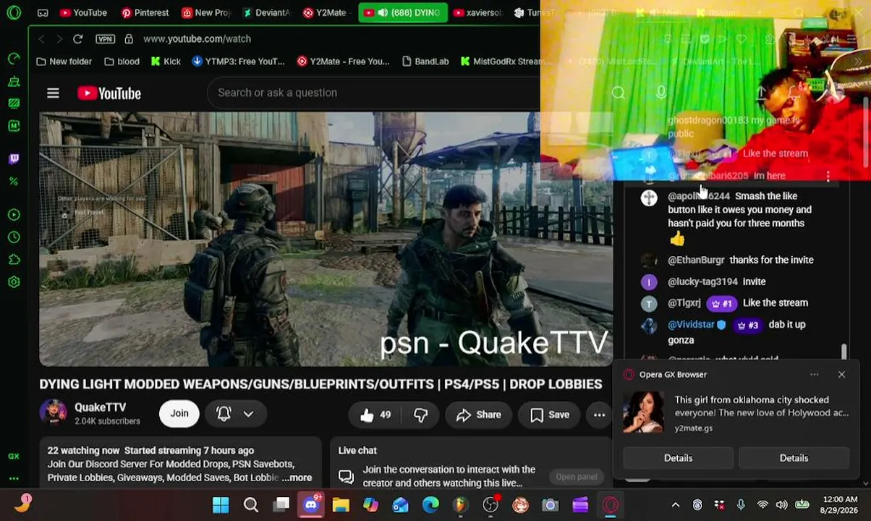View site lock security info
Viewport: 871px width, 521px height.
[x=129, y=38]
